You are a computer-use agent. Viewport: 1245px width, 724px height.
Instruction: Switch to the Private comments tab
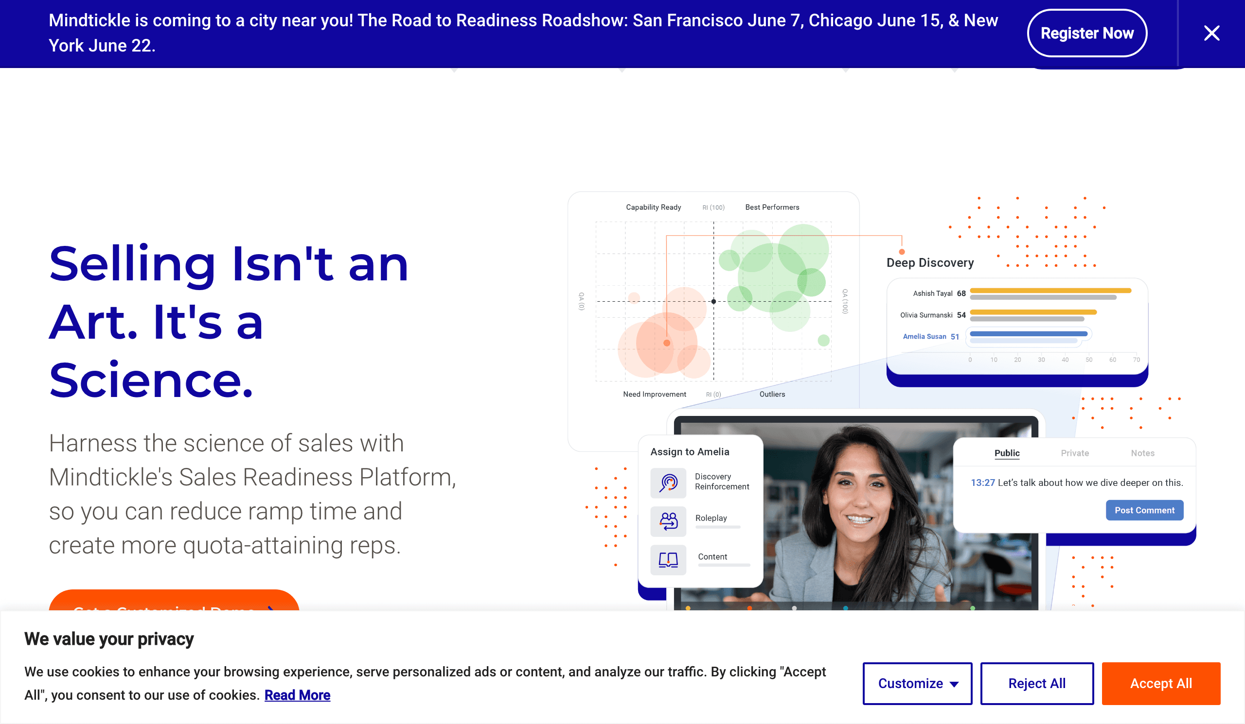1075,453
